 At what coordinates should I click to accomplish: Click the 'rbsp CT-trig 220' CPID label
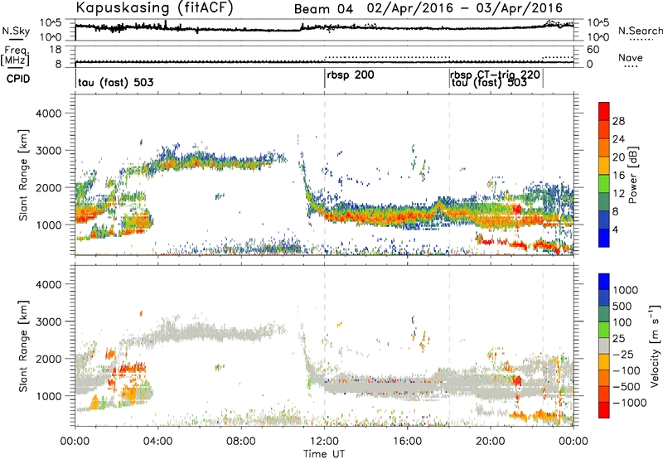click(x=495, y=75)
